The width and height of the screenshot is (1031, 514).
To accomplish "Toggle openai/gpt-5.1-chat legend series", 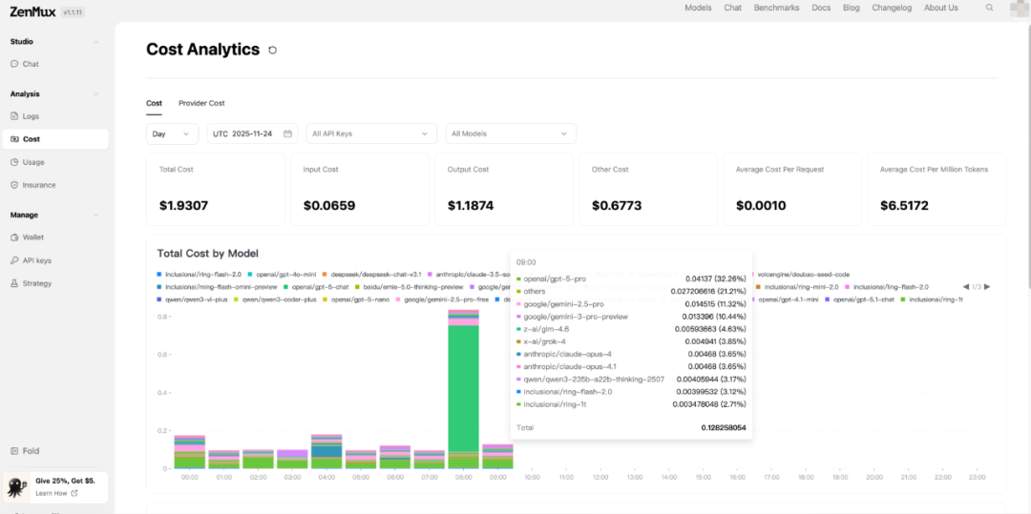I will point(860,299).
